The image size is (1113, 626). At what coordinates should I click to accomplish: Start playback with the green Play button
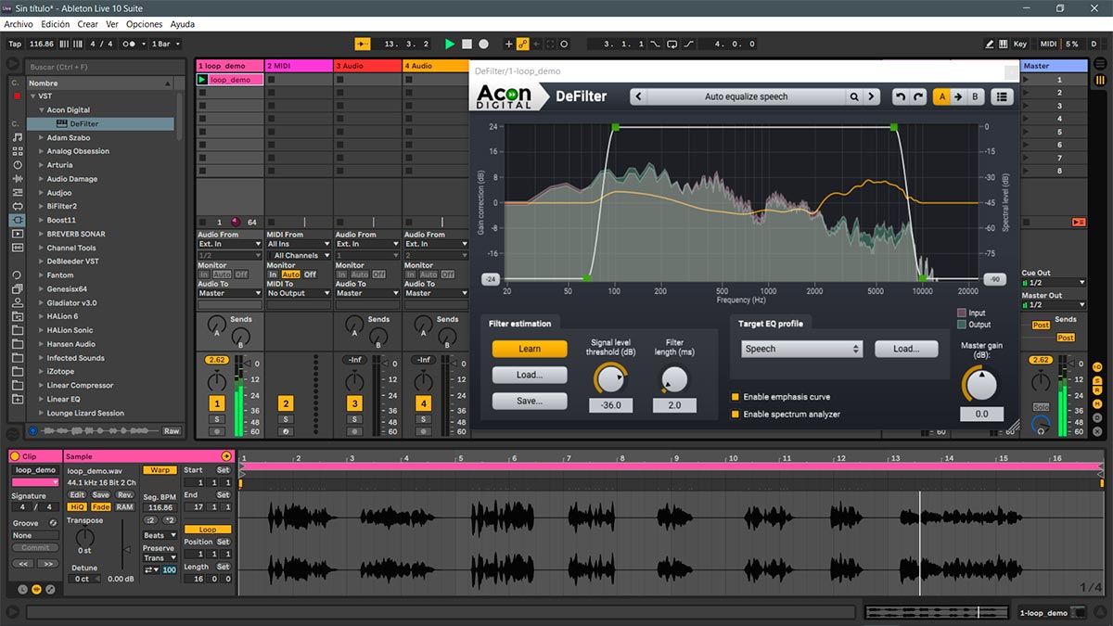(x=450, y=44)
